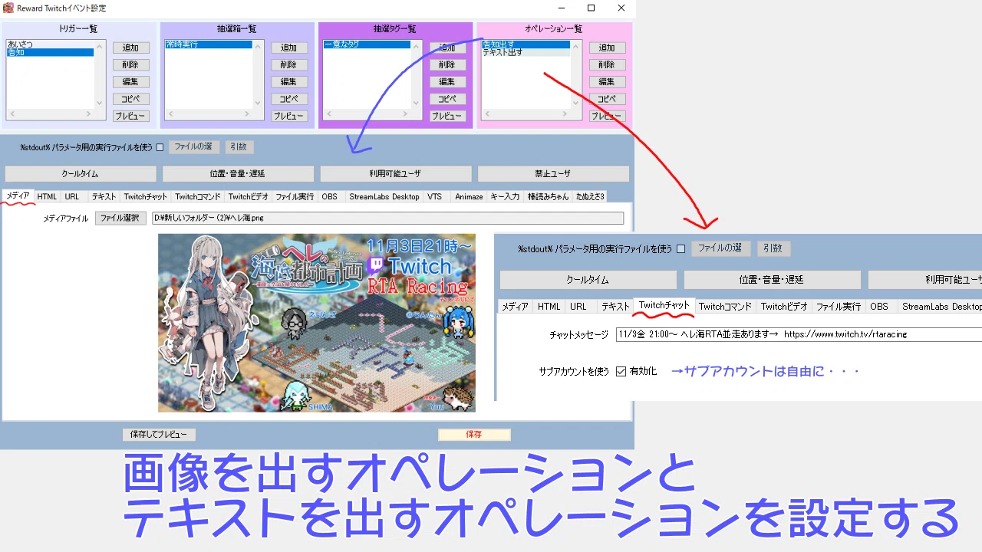Open the キー入力 tab

click(504, 196)
